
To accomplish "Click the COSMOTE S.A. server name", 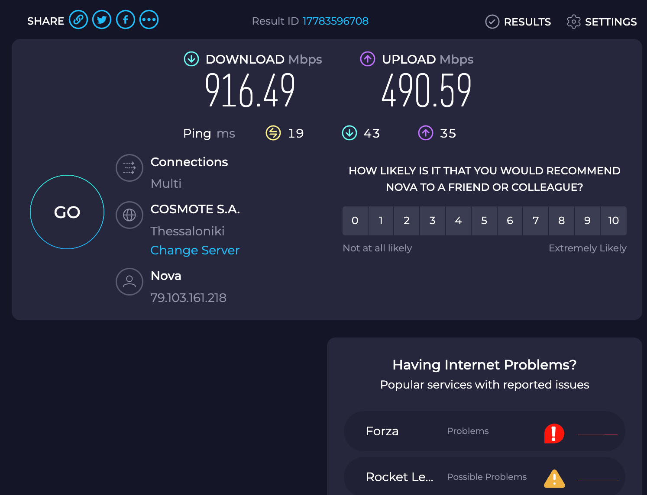I will coord(195,209).
